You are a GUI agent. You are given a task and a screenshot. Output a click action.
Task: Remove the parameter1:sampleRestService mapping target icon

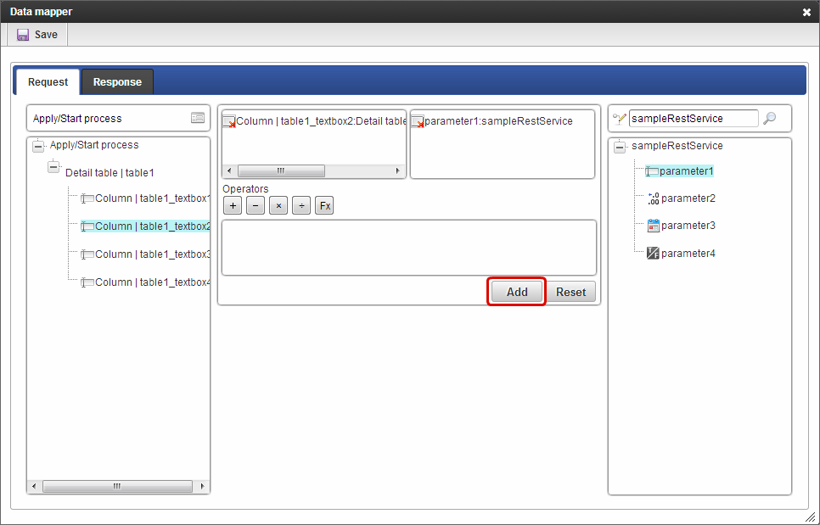point(418,122)
